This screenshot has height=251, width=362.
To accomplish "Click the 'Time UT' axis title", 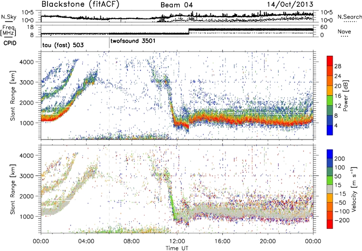I will [x=177, y=248].
